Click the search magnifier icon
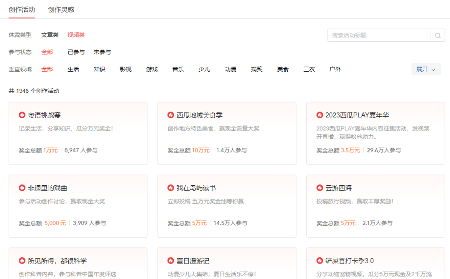 tap(437, 35)
